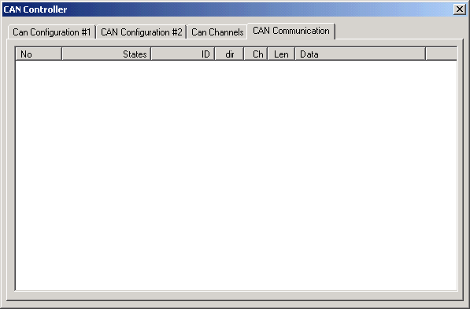Click the Ch column header

(x=256, y=54)
